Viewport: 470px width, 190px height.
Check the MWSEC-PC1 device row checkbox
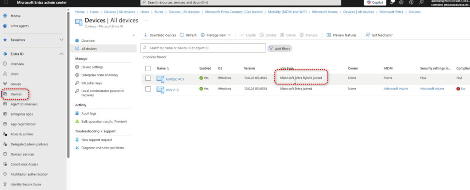(148, 78)
